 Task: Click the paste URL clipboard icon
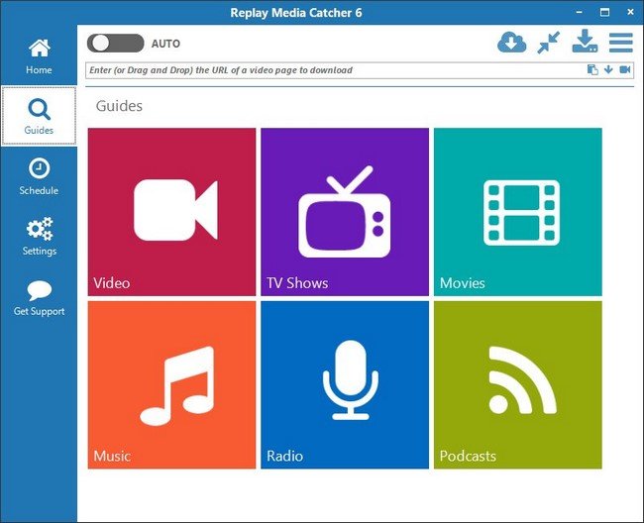(592, 69)
